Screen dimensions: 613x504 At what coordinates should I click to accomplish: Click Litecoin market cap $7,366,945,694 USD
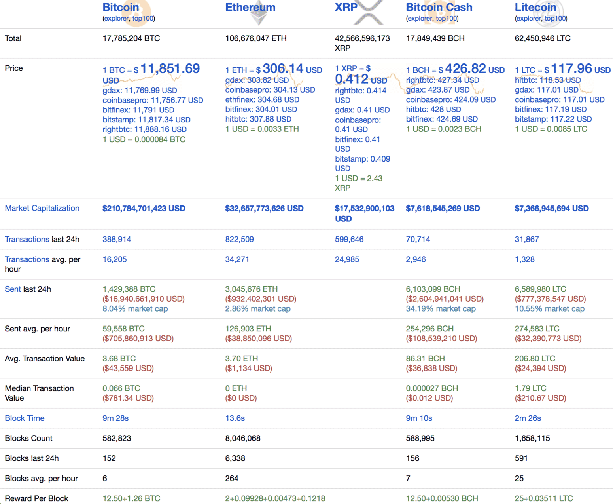point(552,208)
